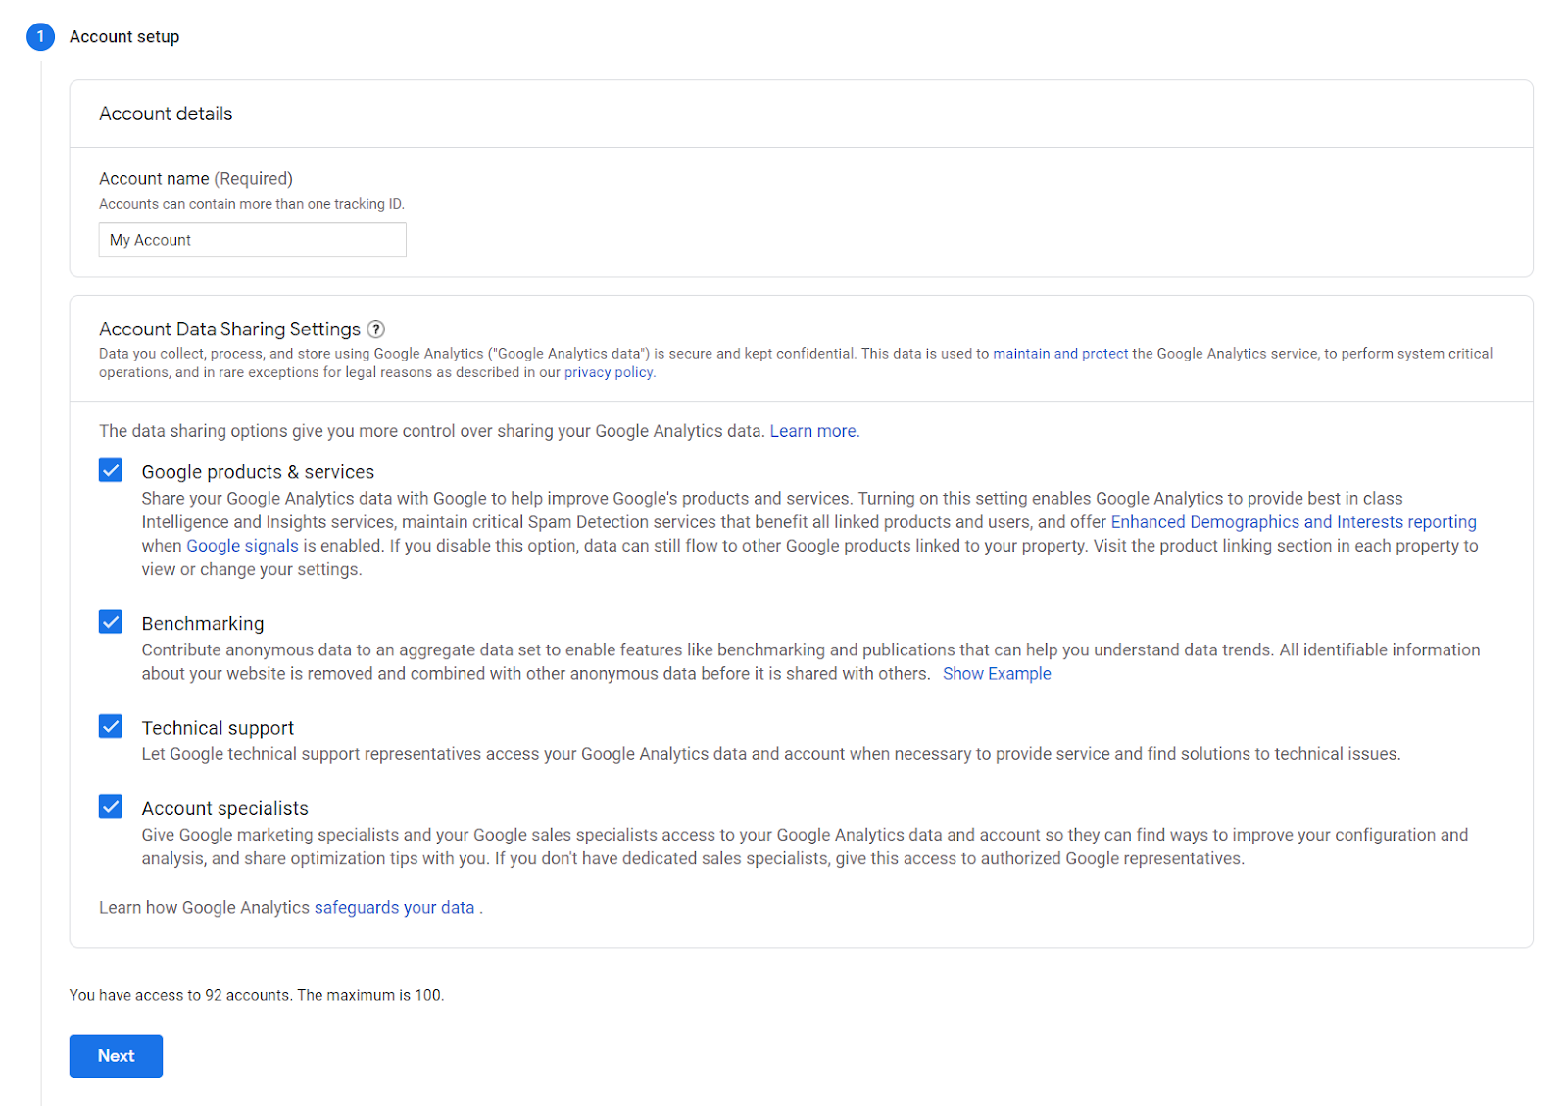
Task: Click Show Example under Benchmarking
Action: (x=997, y=674)
